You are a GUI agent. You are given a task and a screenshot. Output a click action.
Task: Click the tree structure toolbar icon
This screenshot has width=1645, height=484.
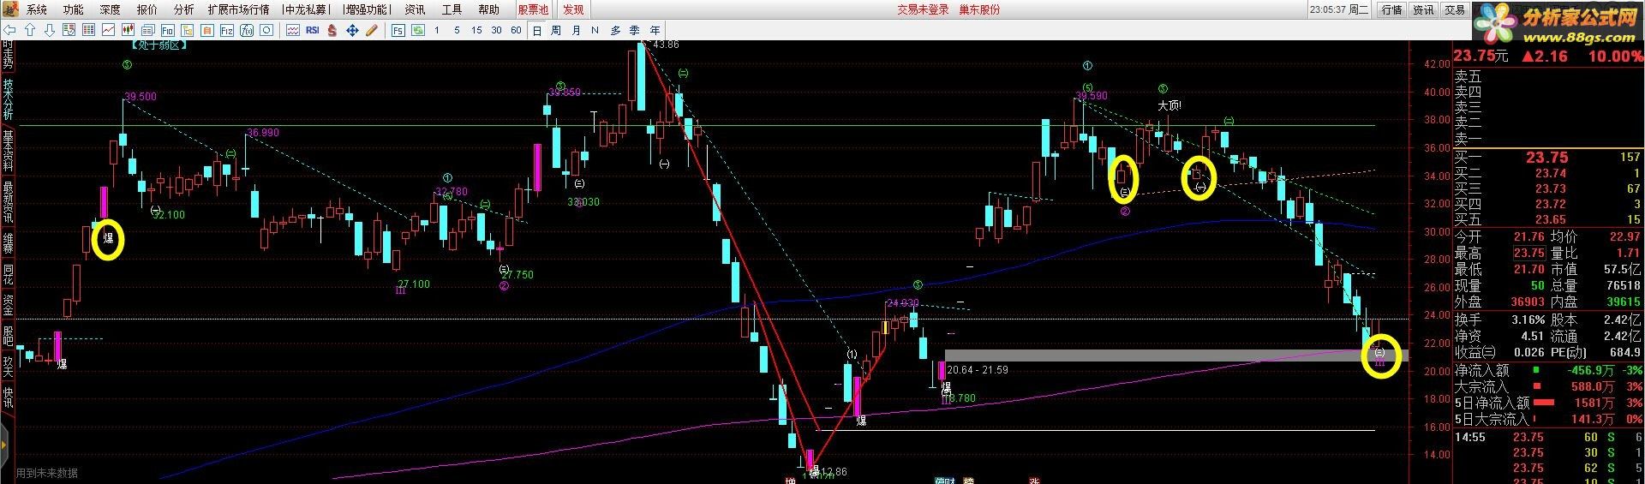(x=187, y=30)
